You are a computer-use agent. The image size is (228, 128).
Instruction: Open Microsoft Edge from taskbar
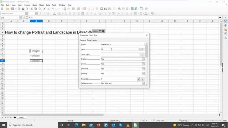[76, 125]
